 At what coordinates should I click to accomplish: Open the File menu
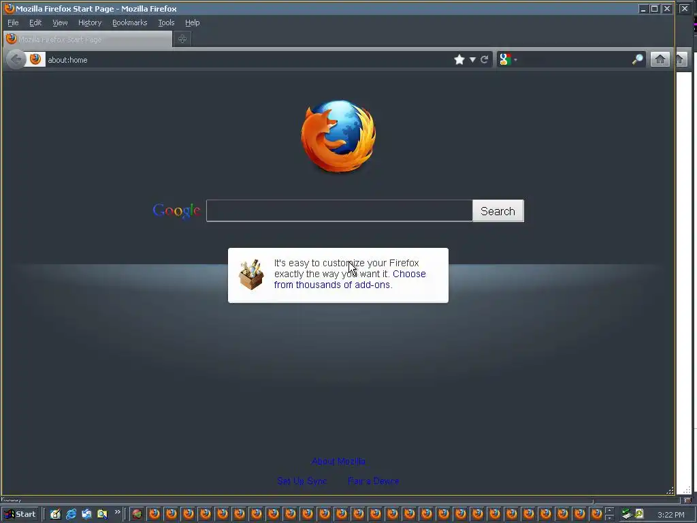click(13, 22)
